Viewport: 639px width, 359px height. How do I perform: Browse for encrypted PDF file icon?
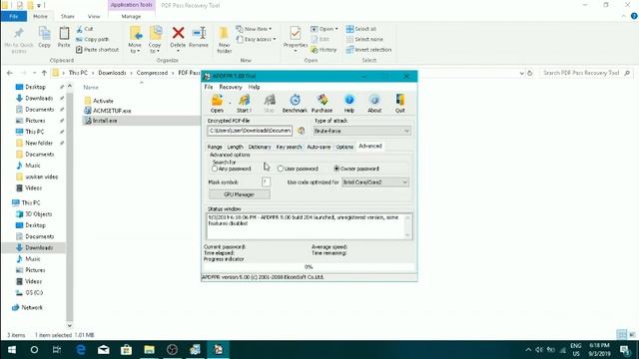pos(302,131)
